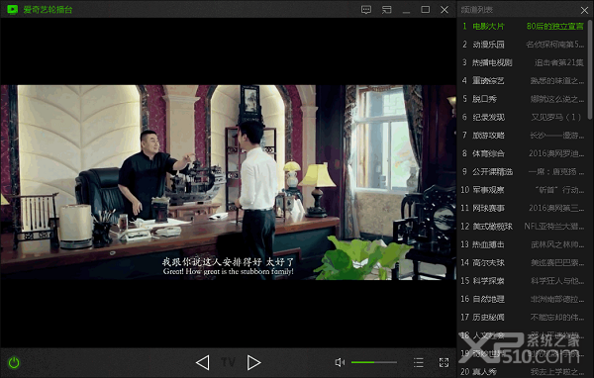Open channel 6 纪录发现

(x=523, y=117)
